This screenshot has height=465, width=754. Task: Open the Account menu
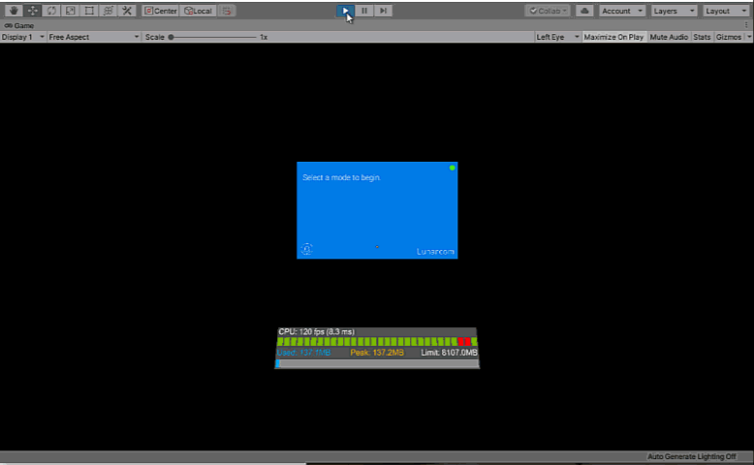(622, 11)
